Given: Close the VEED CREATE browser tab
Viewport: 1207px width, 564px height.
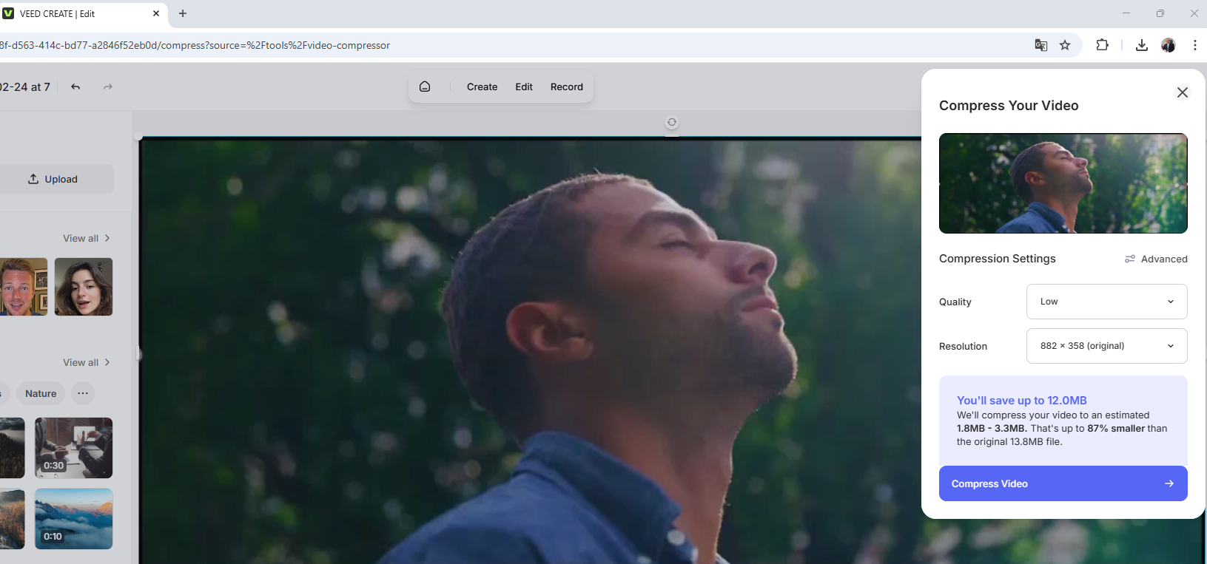Looking at the screenshot, I should pos(156,13).
